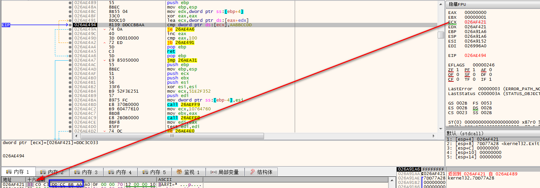
Task: Toggle breakpoint bullet at address 026AE4C9
Action: pyautogui.click(x=70, y=118)
